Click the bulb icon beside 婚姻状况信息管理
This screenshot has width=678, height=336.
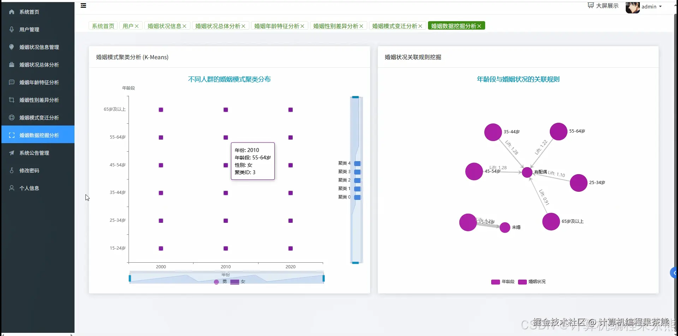pos(12,47)
